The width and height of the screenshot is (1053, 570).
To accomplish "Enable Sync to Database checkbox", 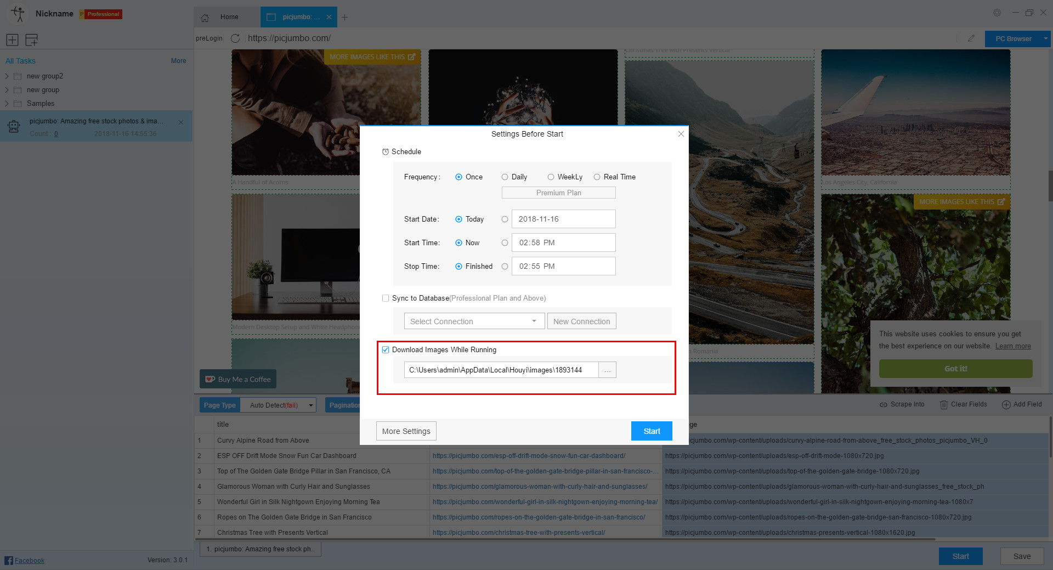I will [386, 298].
